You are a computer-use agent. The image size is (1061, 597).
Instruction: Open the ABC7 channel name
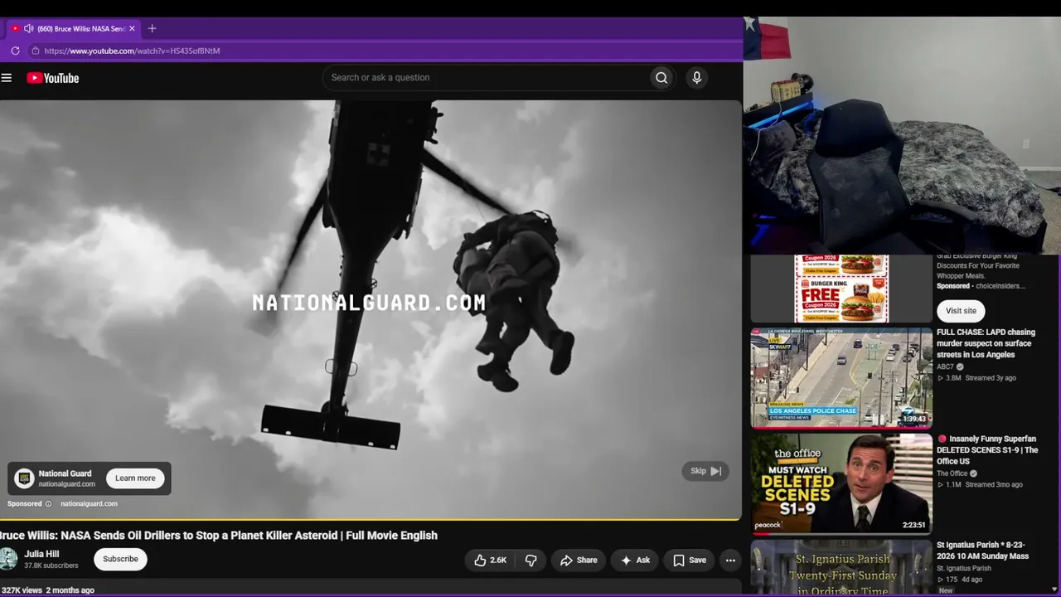[x=945, y=366]
